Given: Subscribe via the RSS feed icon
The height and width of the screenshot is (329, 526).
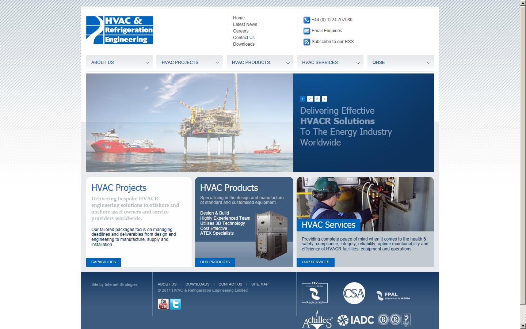Looking at the screenshot, I should pos(306,42).
